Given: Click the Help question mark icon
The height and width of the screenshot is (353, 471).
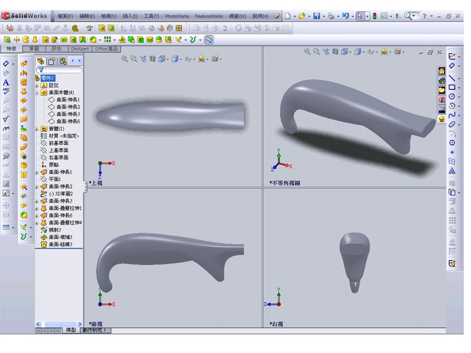Looking at the screenshot, I should [424, 16].
